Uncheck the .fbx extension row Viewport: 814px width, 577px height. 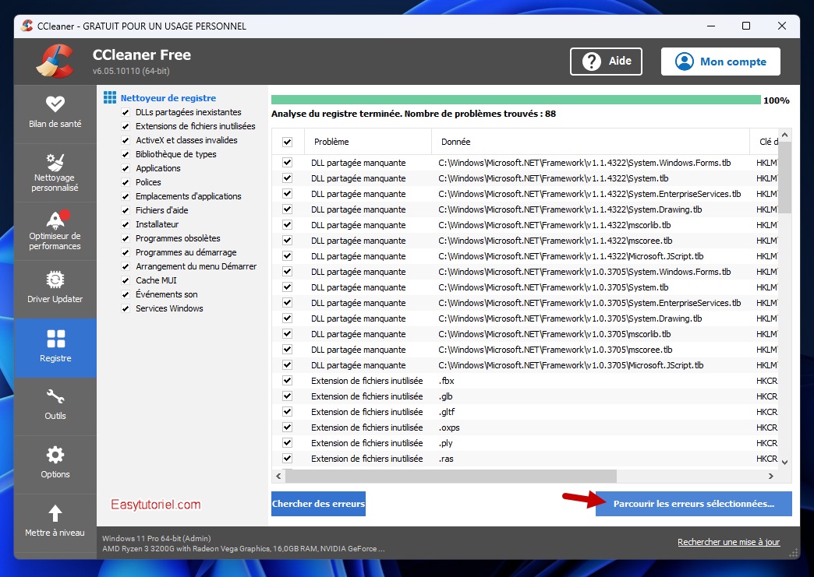pos(287,381)
